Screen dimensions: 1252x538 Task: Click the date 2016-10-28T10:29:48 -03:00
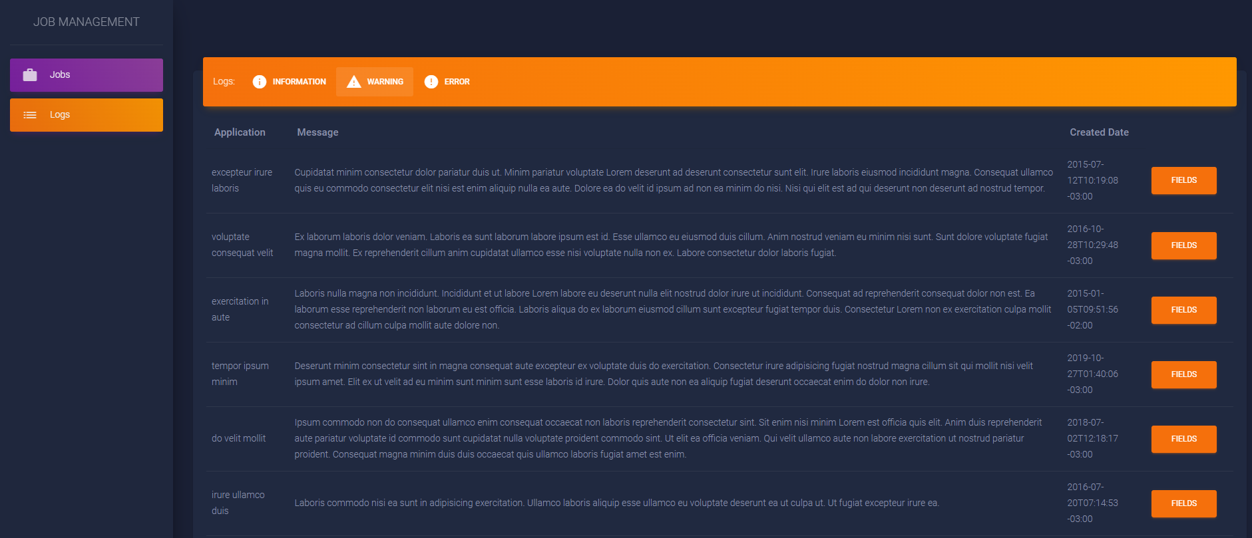1093,245
